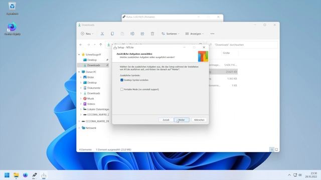321x180 pixels.
Task: Collapse the Dieser PC tree node
Action: 79,72
